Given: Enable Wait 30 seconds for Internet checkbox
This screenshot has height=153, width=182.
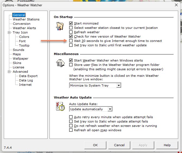Looking at the screenshot, I should (71, 41).
